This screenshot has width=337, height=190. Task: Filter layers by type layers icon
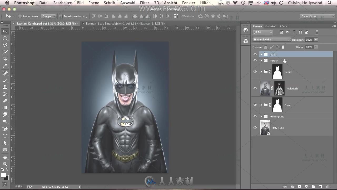click(294, 32)
